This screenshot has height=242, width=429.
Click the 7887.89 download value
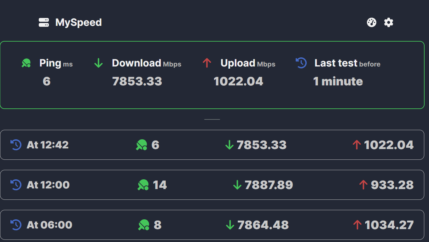[x=269, y=185]
